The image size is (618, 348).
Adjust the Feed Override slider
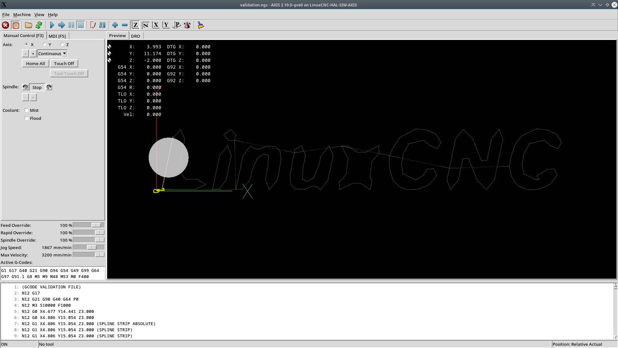coord(89,225)
